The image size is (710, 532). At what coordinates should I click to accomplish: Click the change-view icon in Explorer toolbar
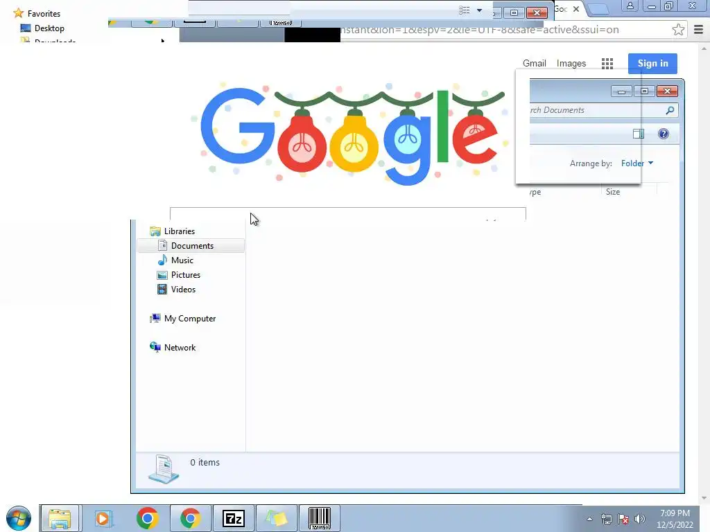[x=464, y=10]
